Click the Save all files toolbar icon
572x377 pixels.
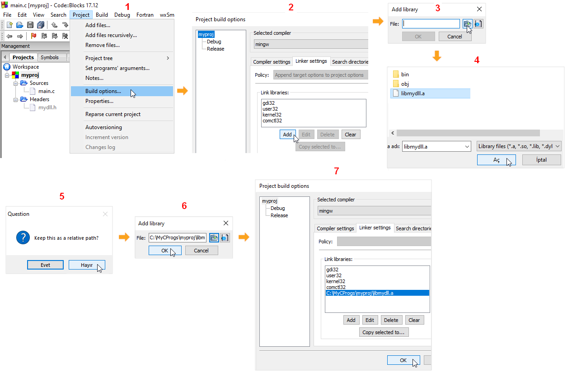point(41,25)
